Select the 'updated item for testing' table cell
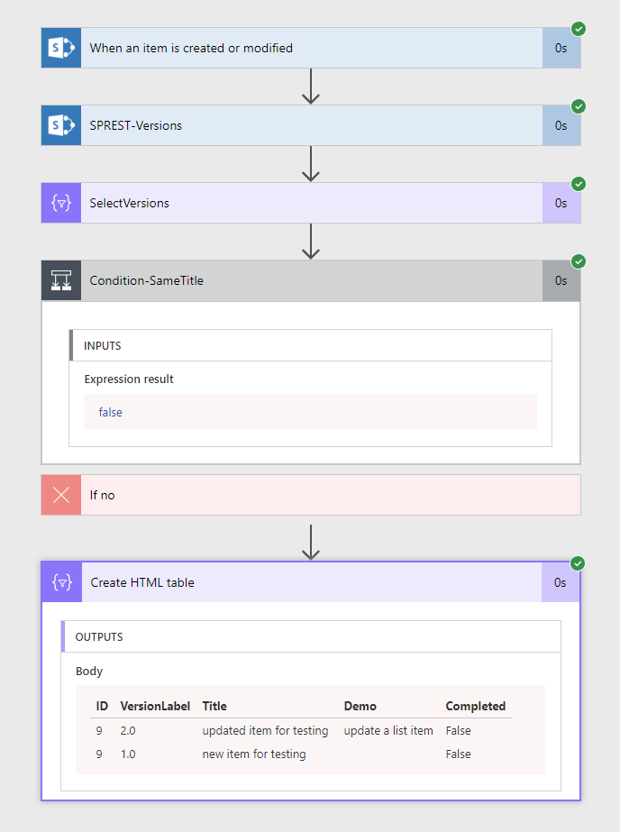The width and height of the screenshot is (620, 832). pyautogui.click(x=265, y=730)
